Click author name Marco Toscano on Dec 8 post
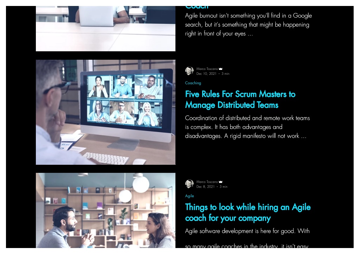Screen dimensions: 360x254 [207, 182]
